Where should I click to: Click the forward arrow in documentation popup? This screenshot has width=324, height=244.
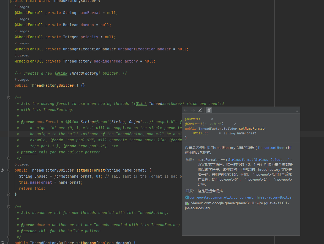193,110
